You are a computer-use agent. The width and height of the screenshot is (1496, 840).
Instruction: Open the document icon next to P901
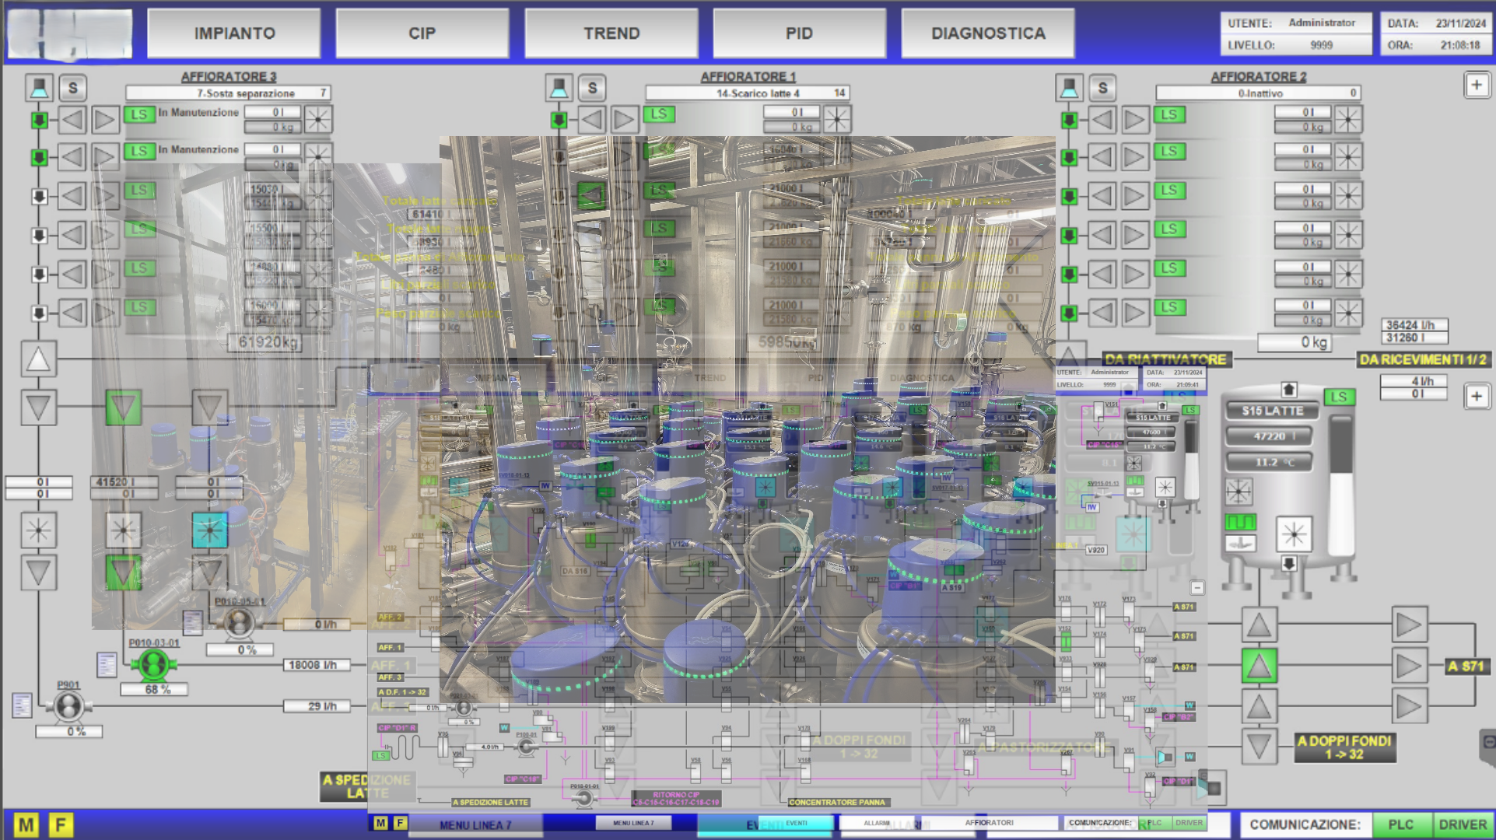pyautogui.click(x=22, y=705)
